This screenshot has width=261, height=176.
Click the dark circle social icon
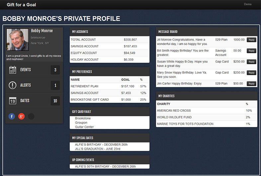(x=31, y=116)
